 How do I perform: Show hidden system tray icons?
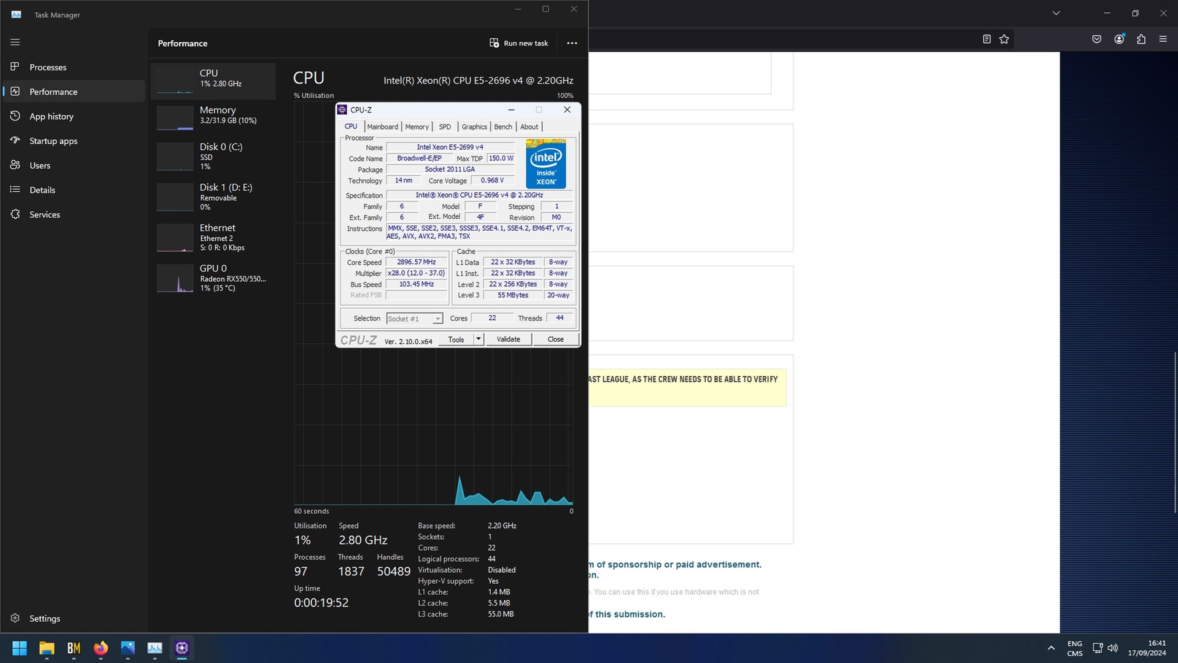(x=1051, y=648)
